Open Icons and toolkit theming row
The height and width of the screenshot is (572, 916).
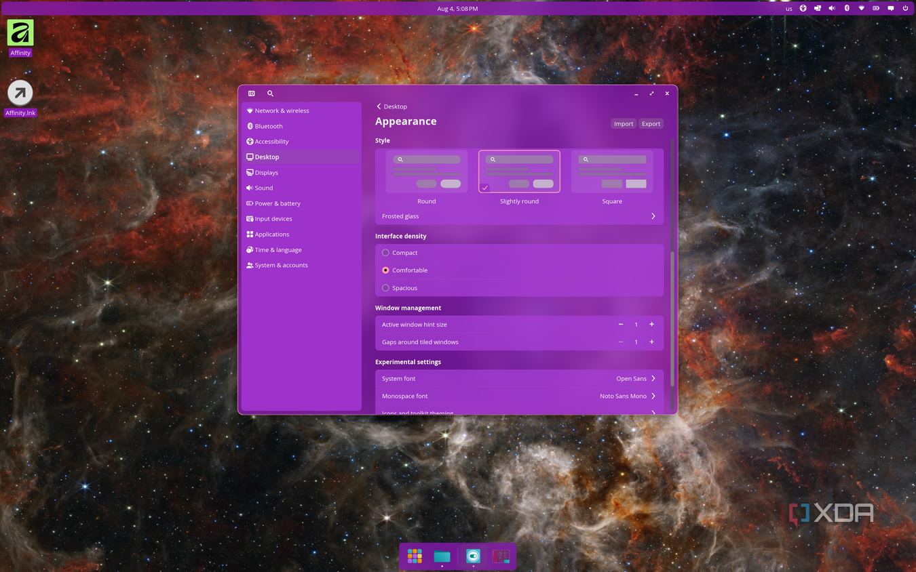[x=519, y=411]
